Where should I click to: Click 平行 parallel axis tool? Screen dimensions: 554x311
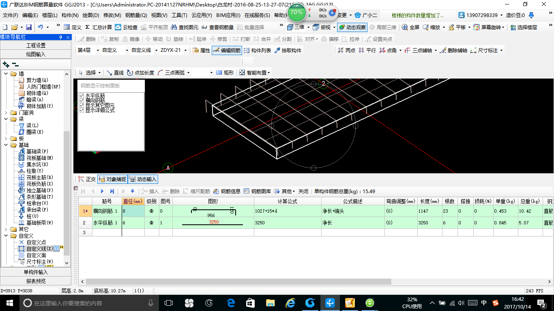(x=367, y=50)
